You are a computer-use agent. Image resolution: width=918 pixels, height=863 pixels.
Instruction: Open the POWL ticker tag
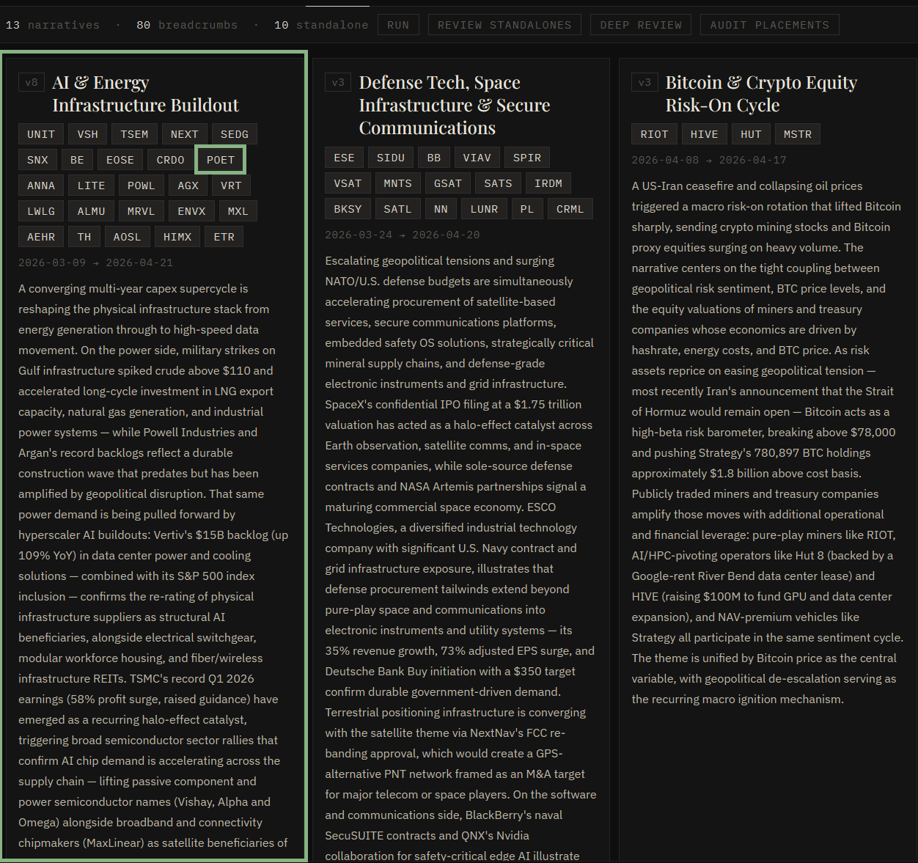[142, 186]
